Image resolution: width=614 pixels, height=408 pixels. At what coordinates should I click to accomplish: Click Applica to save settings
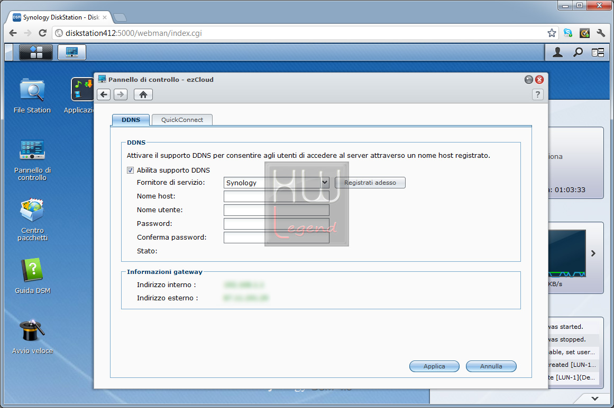click(434, 366)
